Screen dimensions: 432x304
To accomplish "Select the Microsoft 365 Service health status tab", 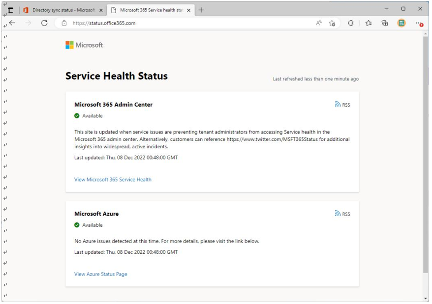I will click(x=151, y=10).
